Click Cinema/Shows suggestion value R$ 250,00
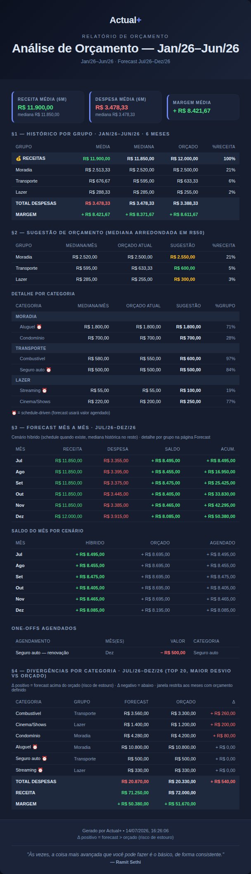The image size is (251, 874). [x=190, y=401]
